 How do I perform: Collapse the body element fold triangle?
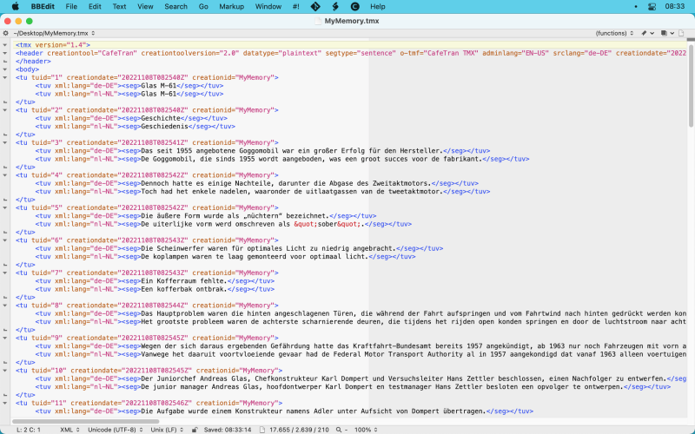coord(5,69)
